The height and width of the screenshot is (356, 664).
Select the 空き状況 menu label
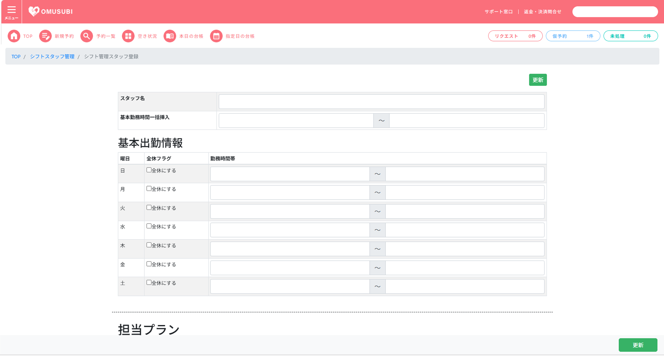tap(147, 36)
